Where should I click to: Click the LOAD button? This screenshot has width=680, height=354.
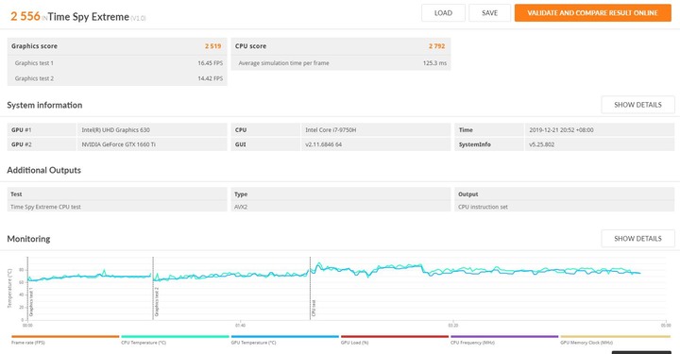pos(443,13)
